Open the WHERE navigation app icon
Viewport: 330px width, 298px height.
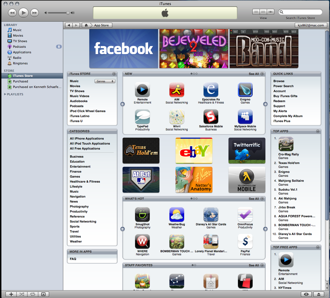tap(143, 242)
